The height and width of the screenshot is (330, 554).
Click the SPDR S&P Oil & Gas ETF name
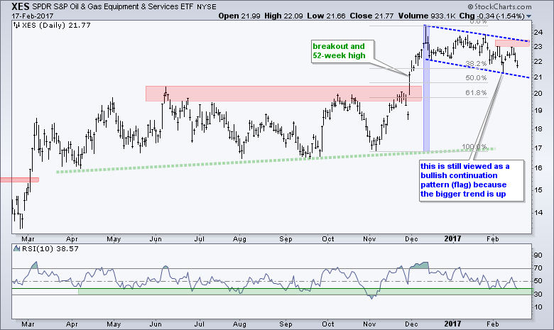tap(114, 6)
